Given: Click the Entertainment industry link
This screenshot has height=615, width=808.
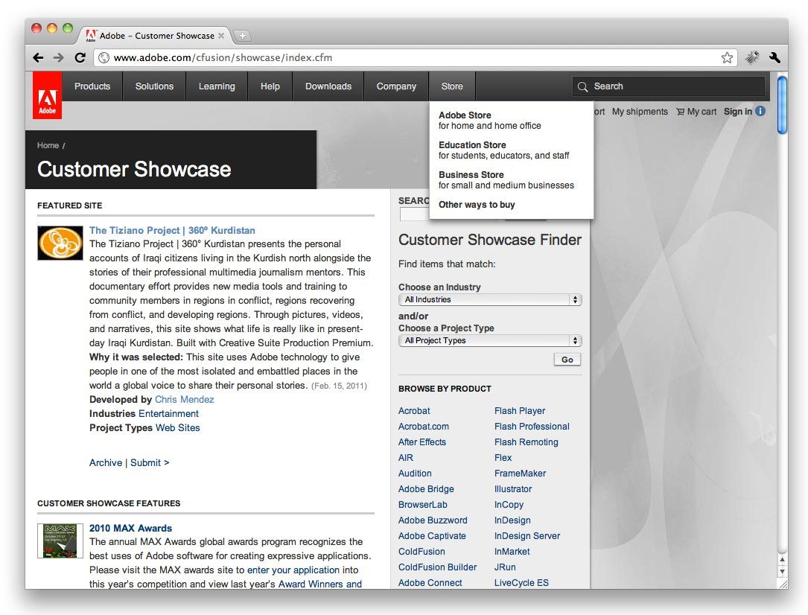Looking at the screenshot, I should (x=168, y=414).
